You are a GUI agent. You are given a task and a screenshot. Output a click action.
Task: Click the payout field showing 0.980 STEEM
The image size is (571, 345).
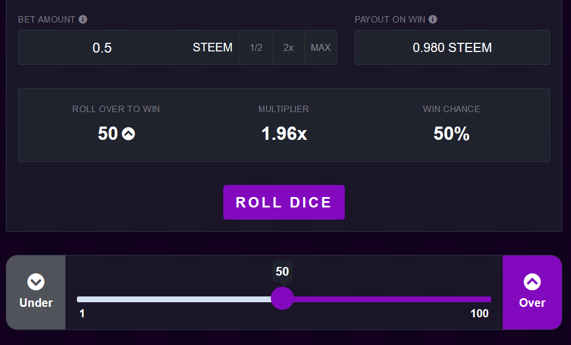coord(452,47)
